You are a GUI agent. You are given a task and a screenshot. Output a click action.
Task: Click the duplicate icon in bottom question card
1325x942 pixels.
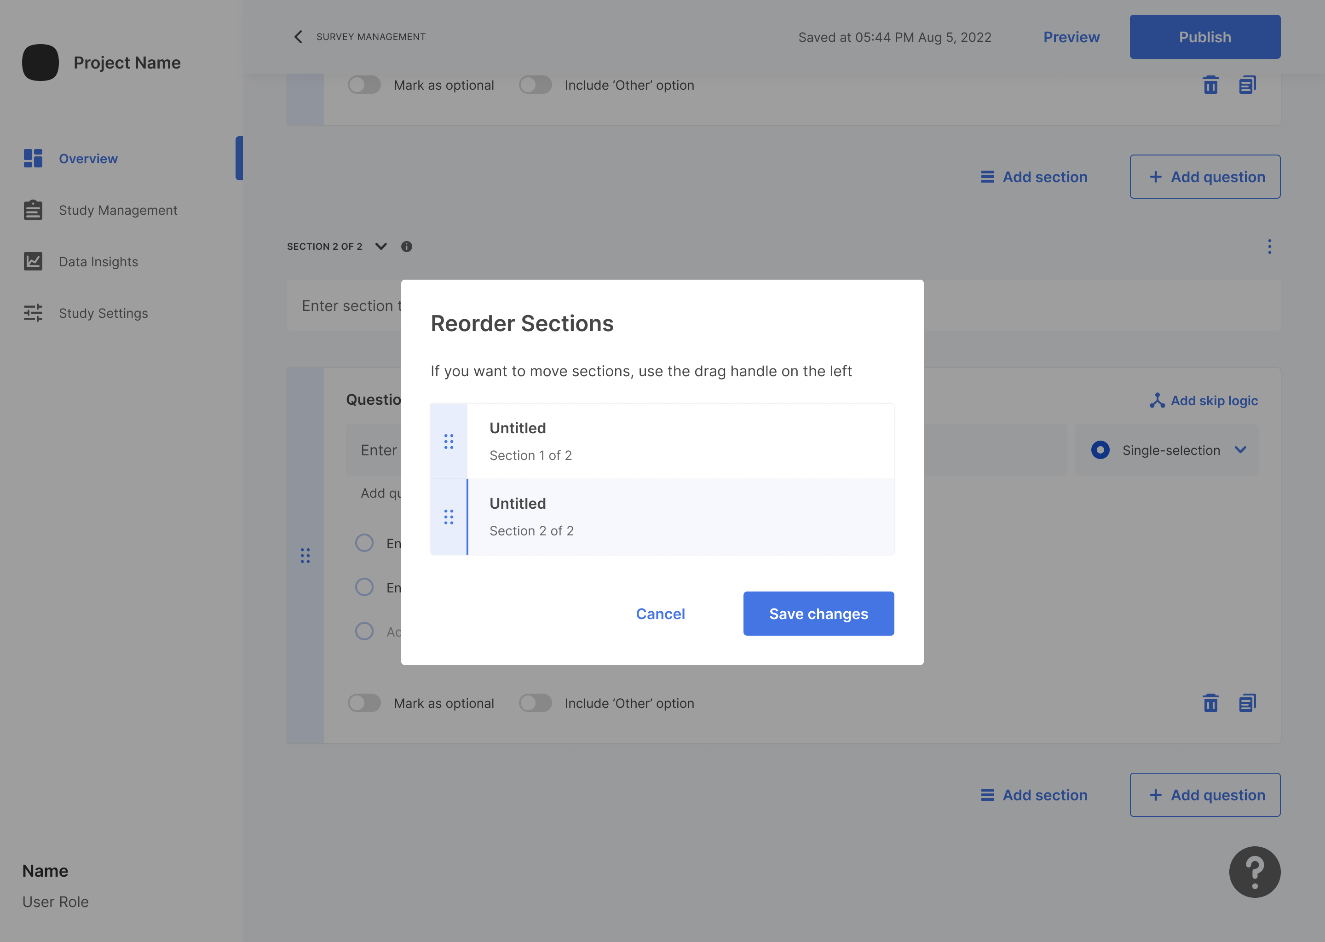(1247, 703)
